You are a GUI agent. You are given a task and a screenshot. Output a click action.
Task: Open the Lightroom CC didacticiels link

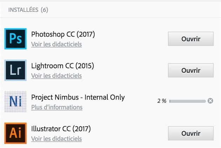point(56,76)
